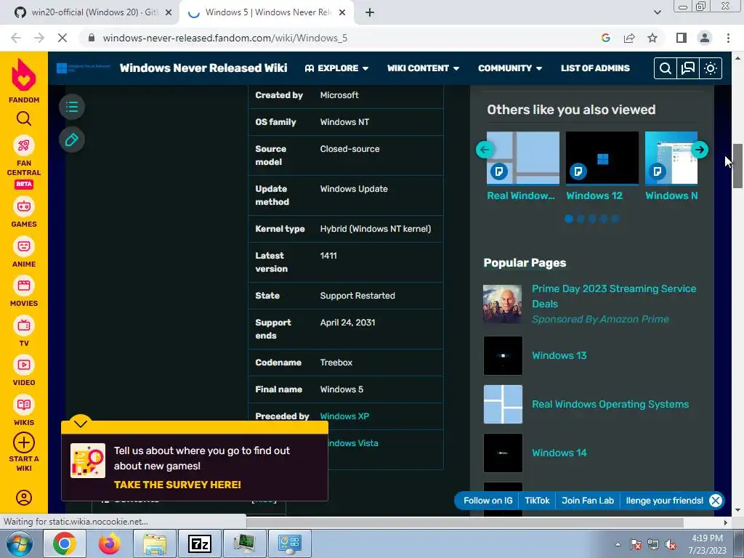Viewport: 744px width, 558px height.
Task: Click the TikTok button
Action: click(537, 501)
